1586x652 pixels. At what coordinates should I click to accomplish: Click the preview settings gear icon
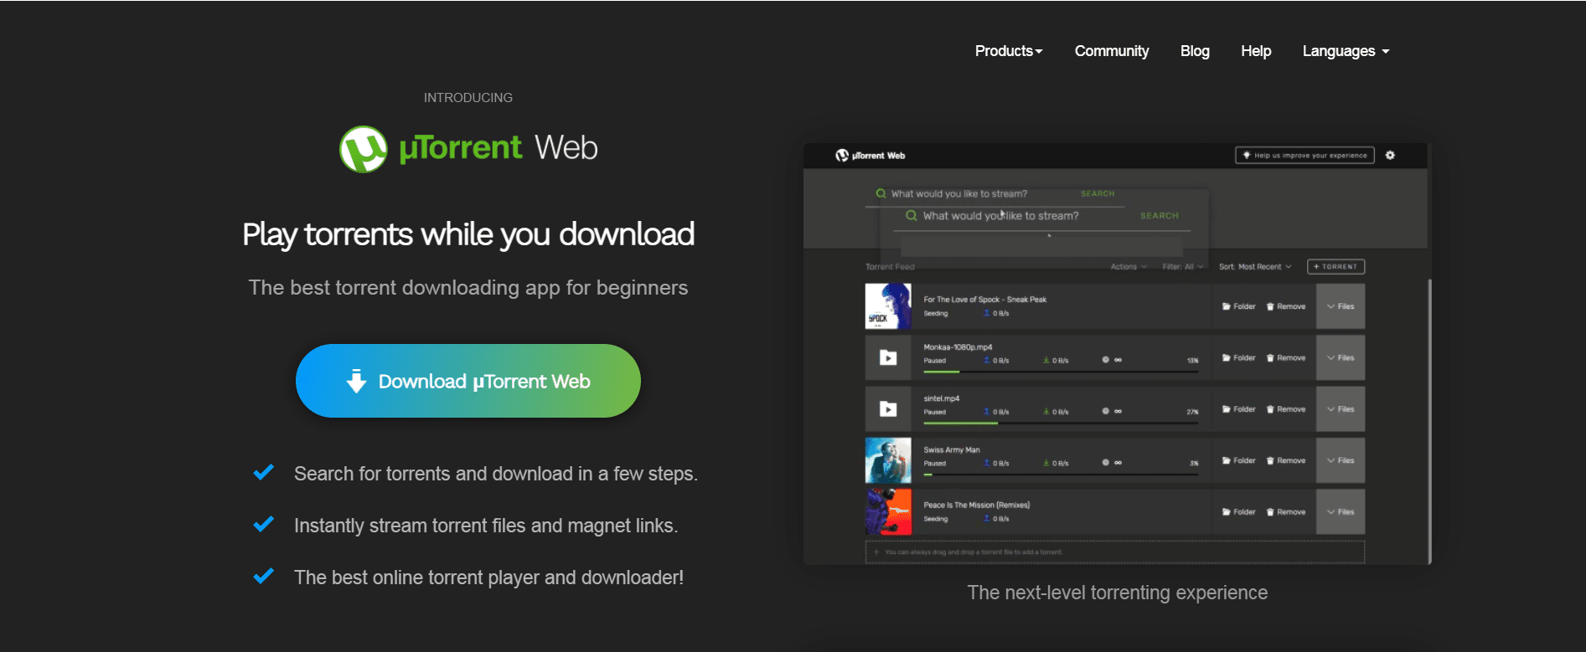tap(1390, 155)
